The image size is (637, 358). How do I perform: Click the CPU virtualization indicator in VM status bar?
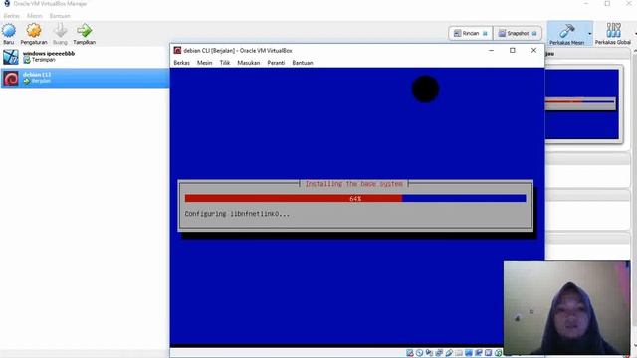[x=489, y=353]
